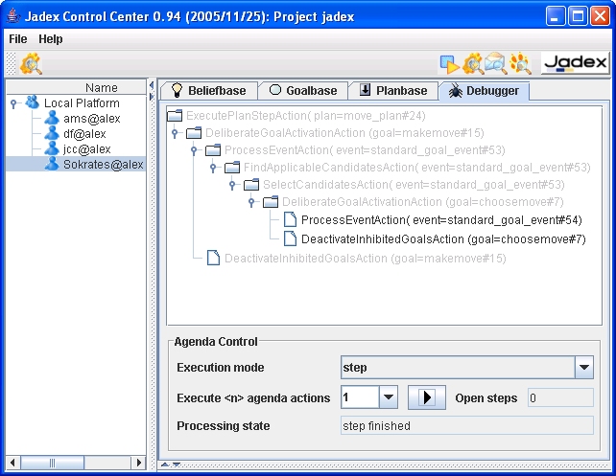The height and width of the screenshot is (476, 616).
Task: Collapse the DeliberateGoalActivationAction choosemove#7 node
Action: (x=251, y=203)
